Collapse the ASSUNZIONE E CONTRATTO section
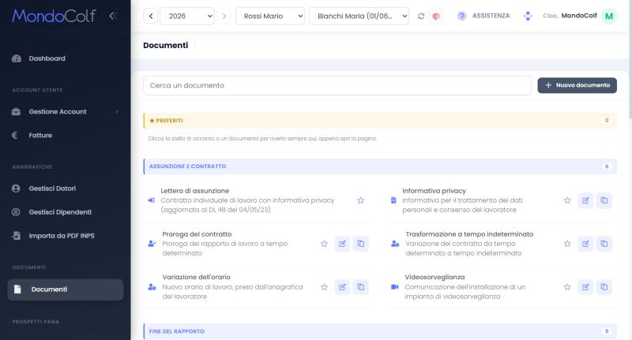Viewport: 632px width, 340px height. pos(380,166)
